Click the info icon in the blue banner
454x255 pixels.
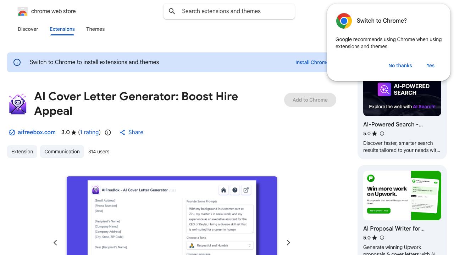coord(17,62)
